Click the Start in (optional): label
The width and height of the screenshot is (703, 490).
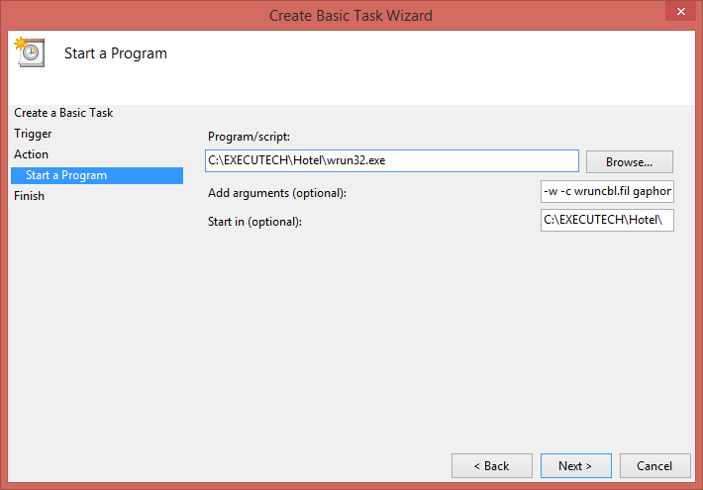(x=254, y=222)
